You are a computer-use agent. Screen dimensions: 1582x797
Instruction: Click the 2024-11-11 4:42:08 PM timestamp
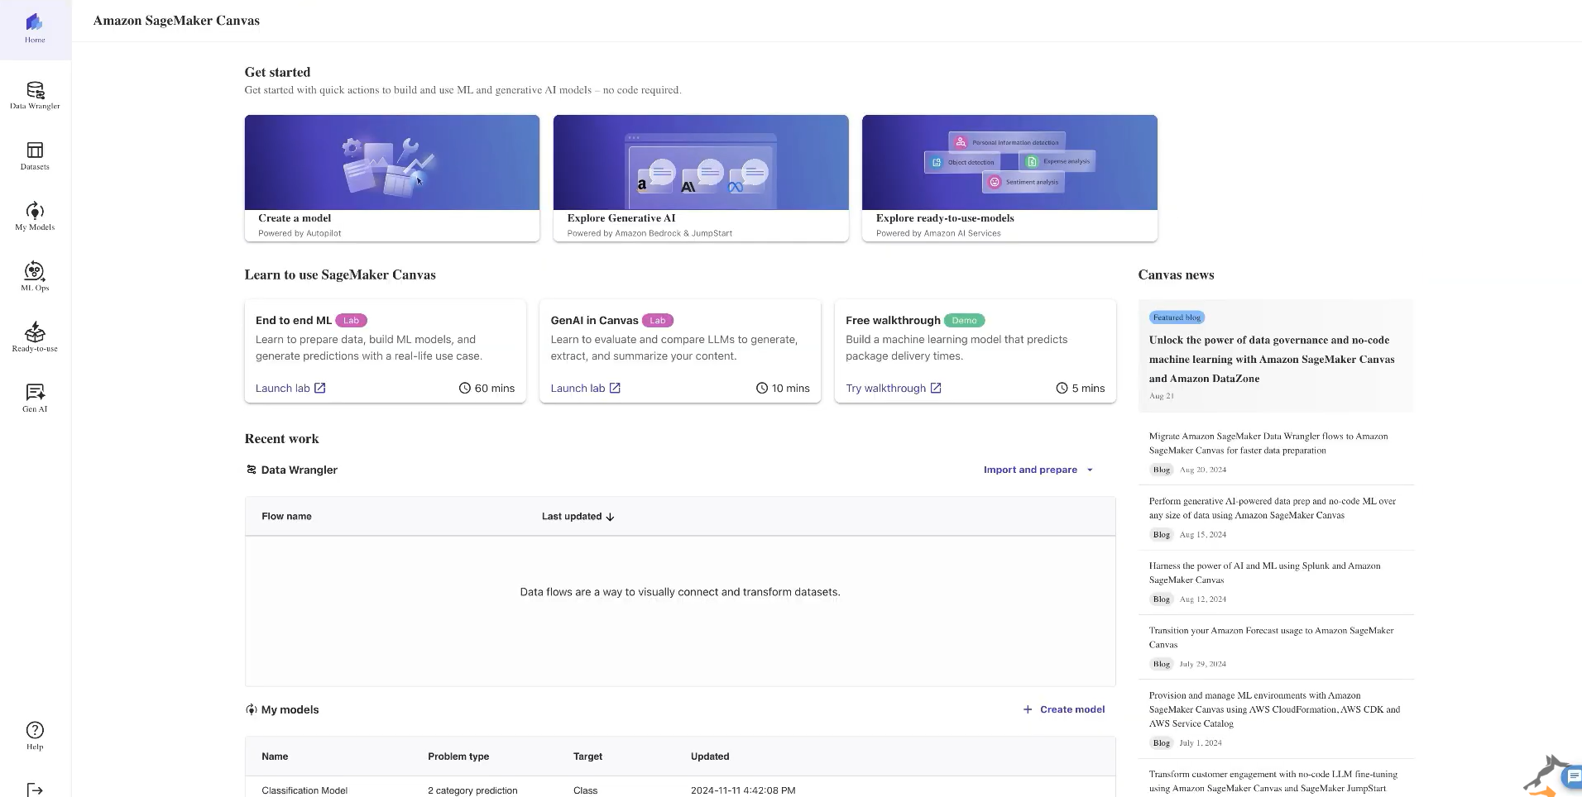coord(743,790)
